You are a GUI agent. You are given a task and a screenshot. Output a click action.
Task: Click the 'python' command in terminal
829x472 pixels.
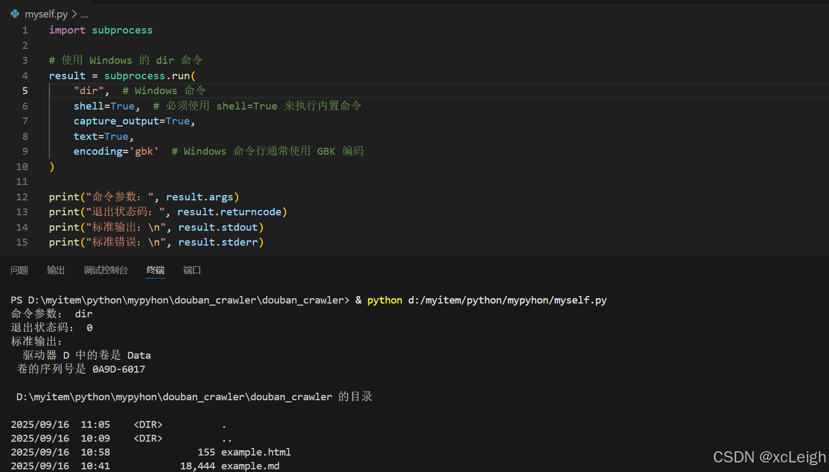point(385,300)
